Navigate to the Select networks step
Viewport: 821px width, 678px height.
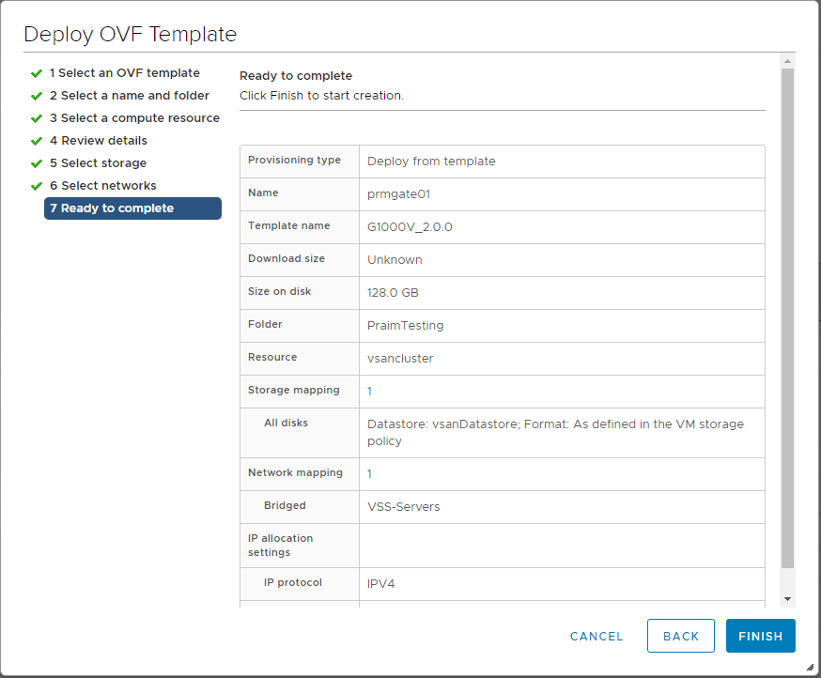[103, 185]
